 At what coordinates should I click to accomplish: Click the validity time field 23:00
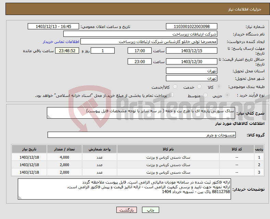(140, 61)
